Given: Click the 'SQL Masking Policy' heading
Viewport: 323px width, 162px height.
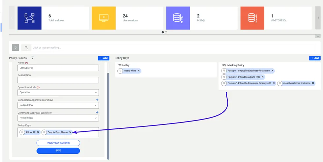Looking at the screenshot, I should click(233, 65).
